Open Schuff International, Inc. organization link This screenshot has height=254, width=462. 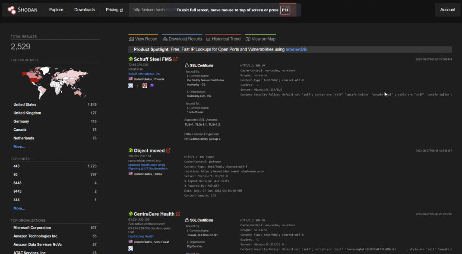(144, 74)
